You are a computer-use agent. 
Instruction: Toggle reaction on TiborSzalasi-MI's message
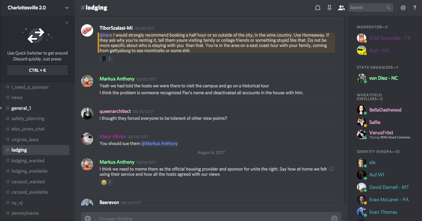point(106,59)
